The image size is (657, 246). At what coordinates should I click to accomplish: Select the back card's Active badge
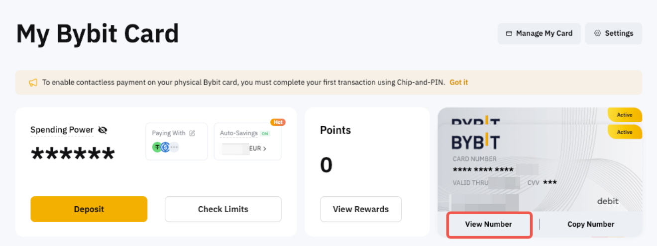[625, 115]
